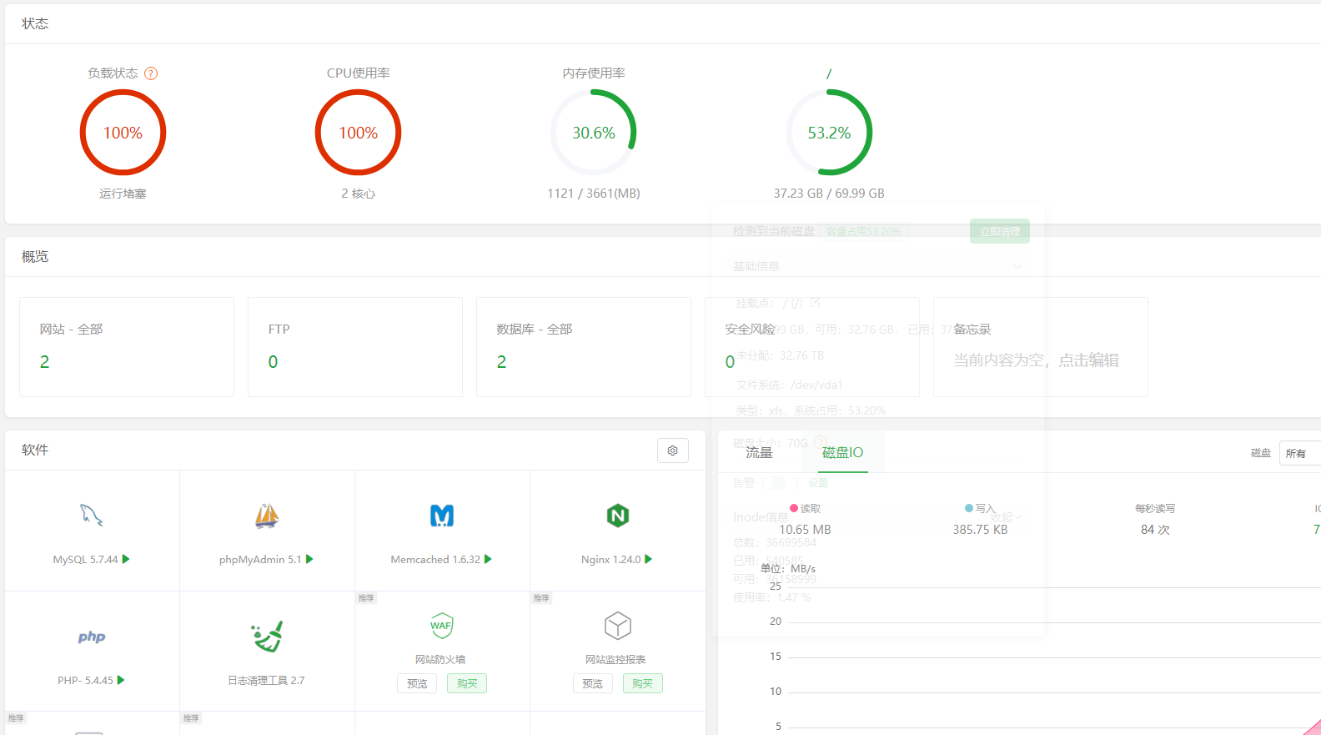Click the 2 核心 text
Image resolution: width=1321 pixels, height=735 pixels.
[x=359, y=194]
